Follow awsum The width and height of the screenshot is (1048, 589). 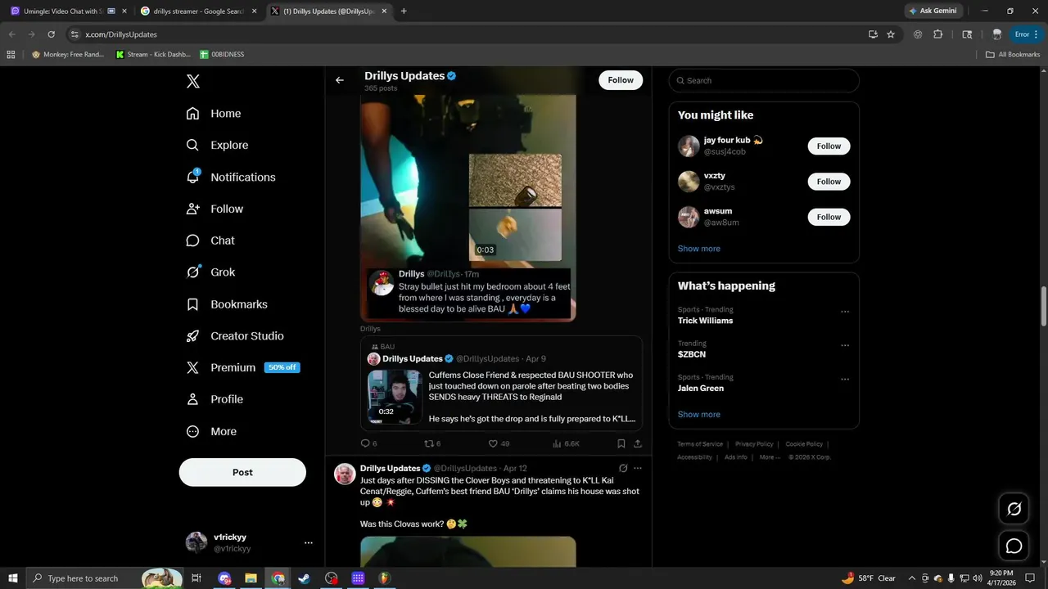829,217
